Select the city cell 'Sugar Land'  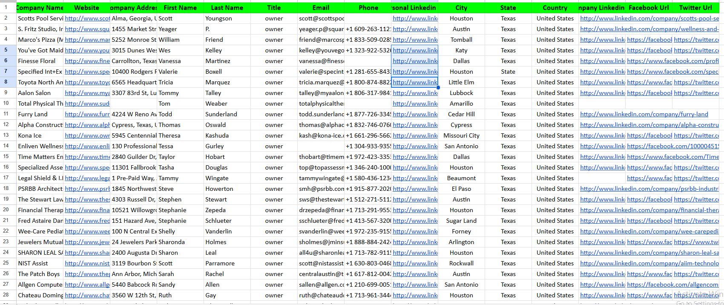[x=461, y=221]
